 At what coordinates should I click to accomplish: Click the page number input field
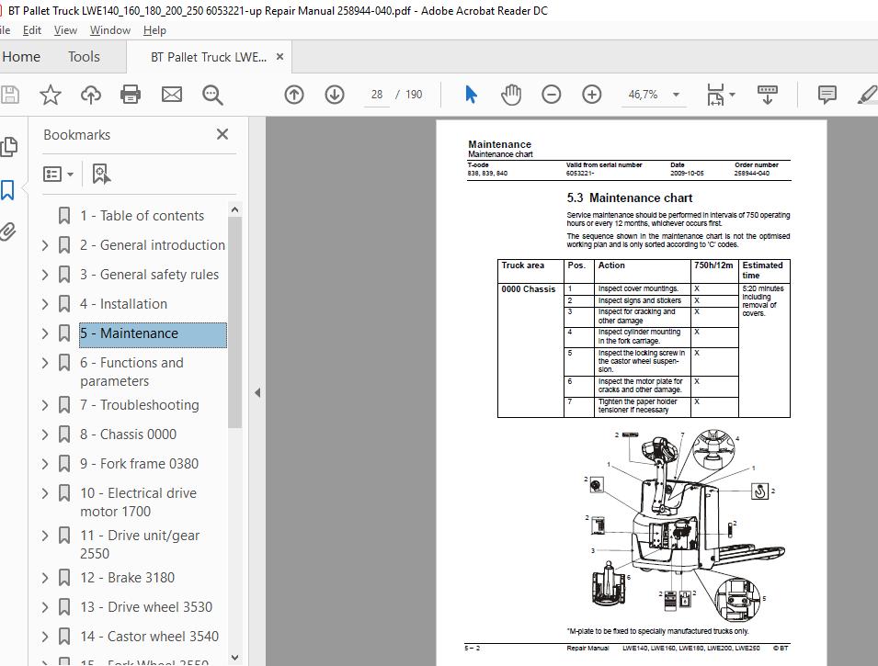(x=377, y=95)
